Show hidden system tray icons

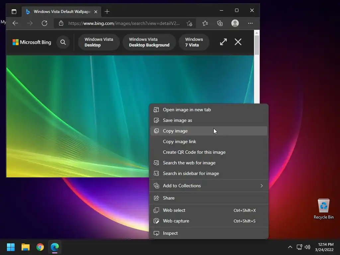290,247
